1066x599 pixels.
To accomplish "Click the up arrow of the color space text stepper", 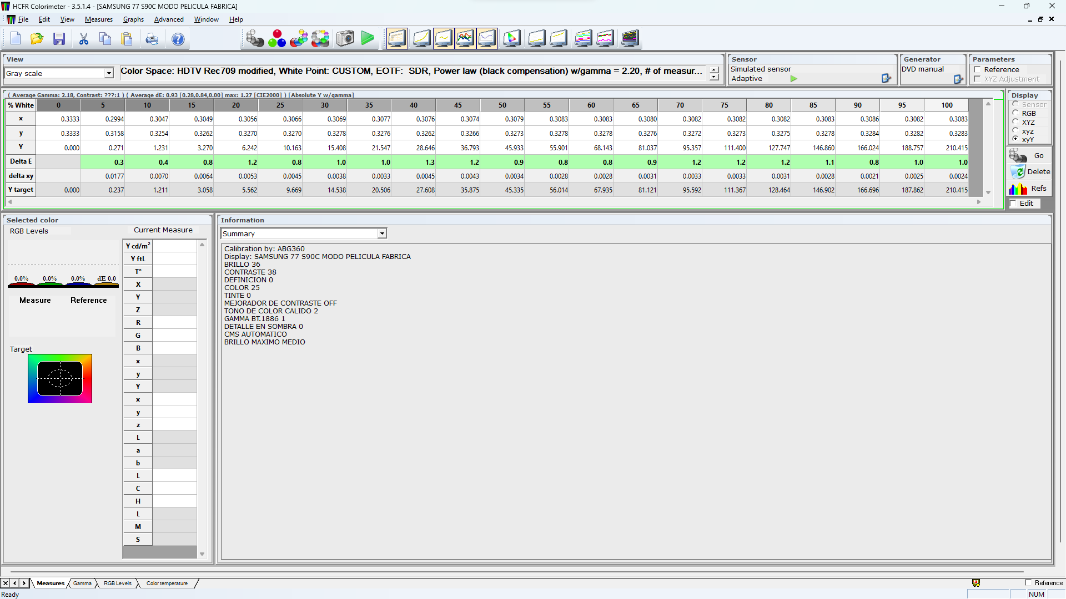I will coord(714,70).
